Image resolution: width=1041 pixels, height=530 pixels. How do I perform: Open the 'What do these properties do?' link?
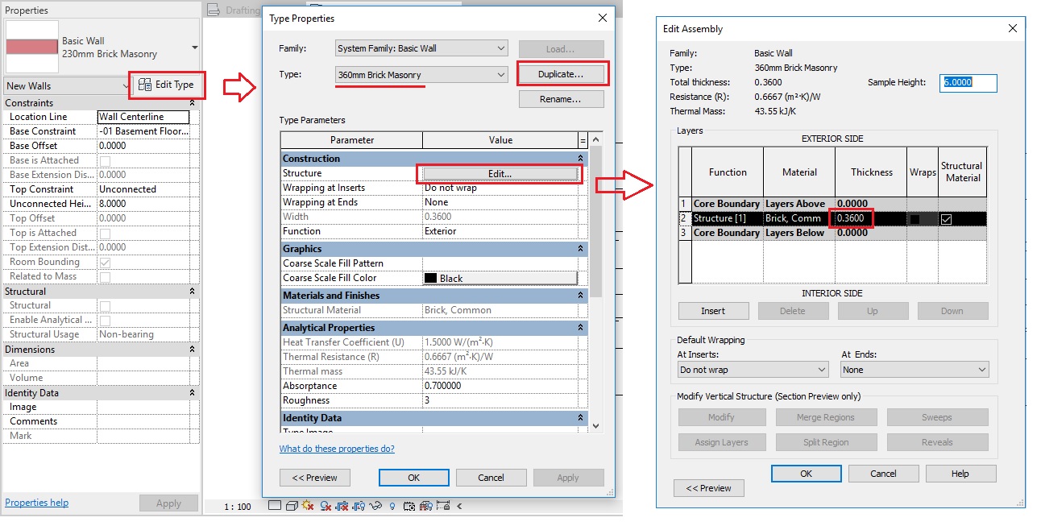pyautogui.click(x=337, y=449)
